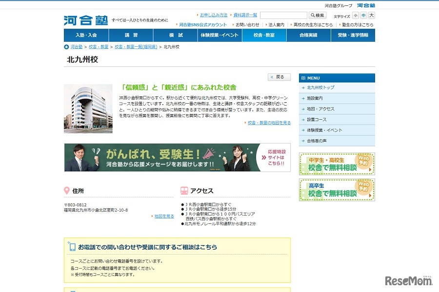The width and height of the screenshot is (439, 292).
Task: Click the 戻る button
Action: pyautogui.click(x=279, y=77)
